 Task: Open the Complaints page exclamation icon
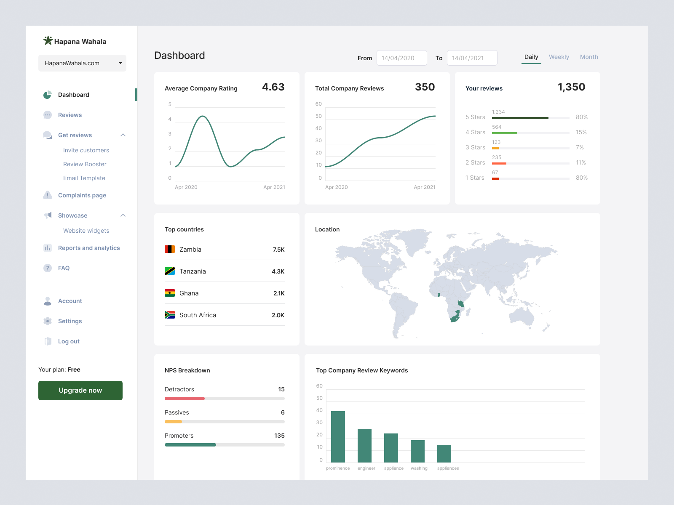click(48, 195)
